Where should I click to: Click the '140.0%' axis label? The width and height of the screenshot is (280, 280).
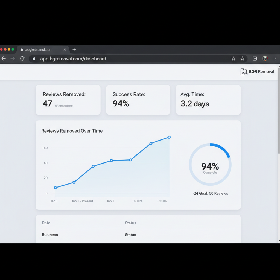(137, 201)
